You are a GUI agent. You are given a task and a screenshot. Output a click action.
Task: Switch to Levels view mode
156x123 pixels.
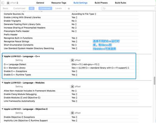tap(58, 8)
